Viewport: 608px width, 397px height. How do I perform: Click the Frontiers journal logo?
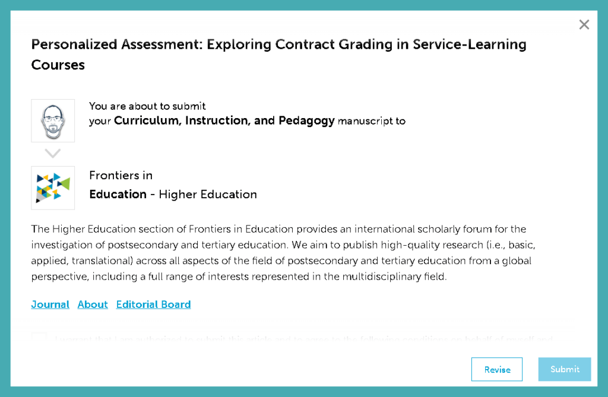click(x=53, y=188)
